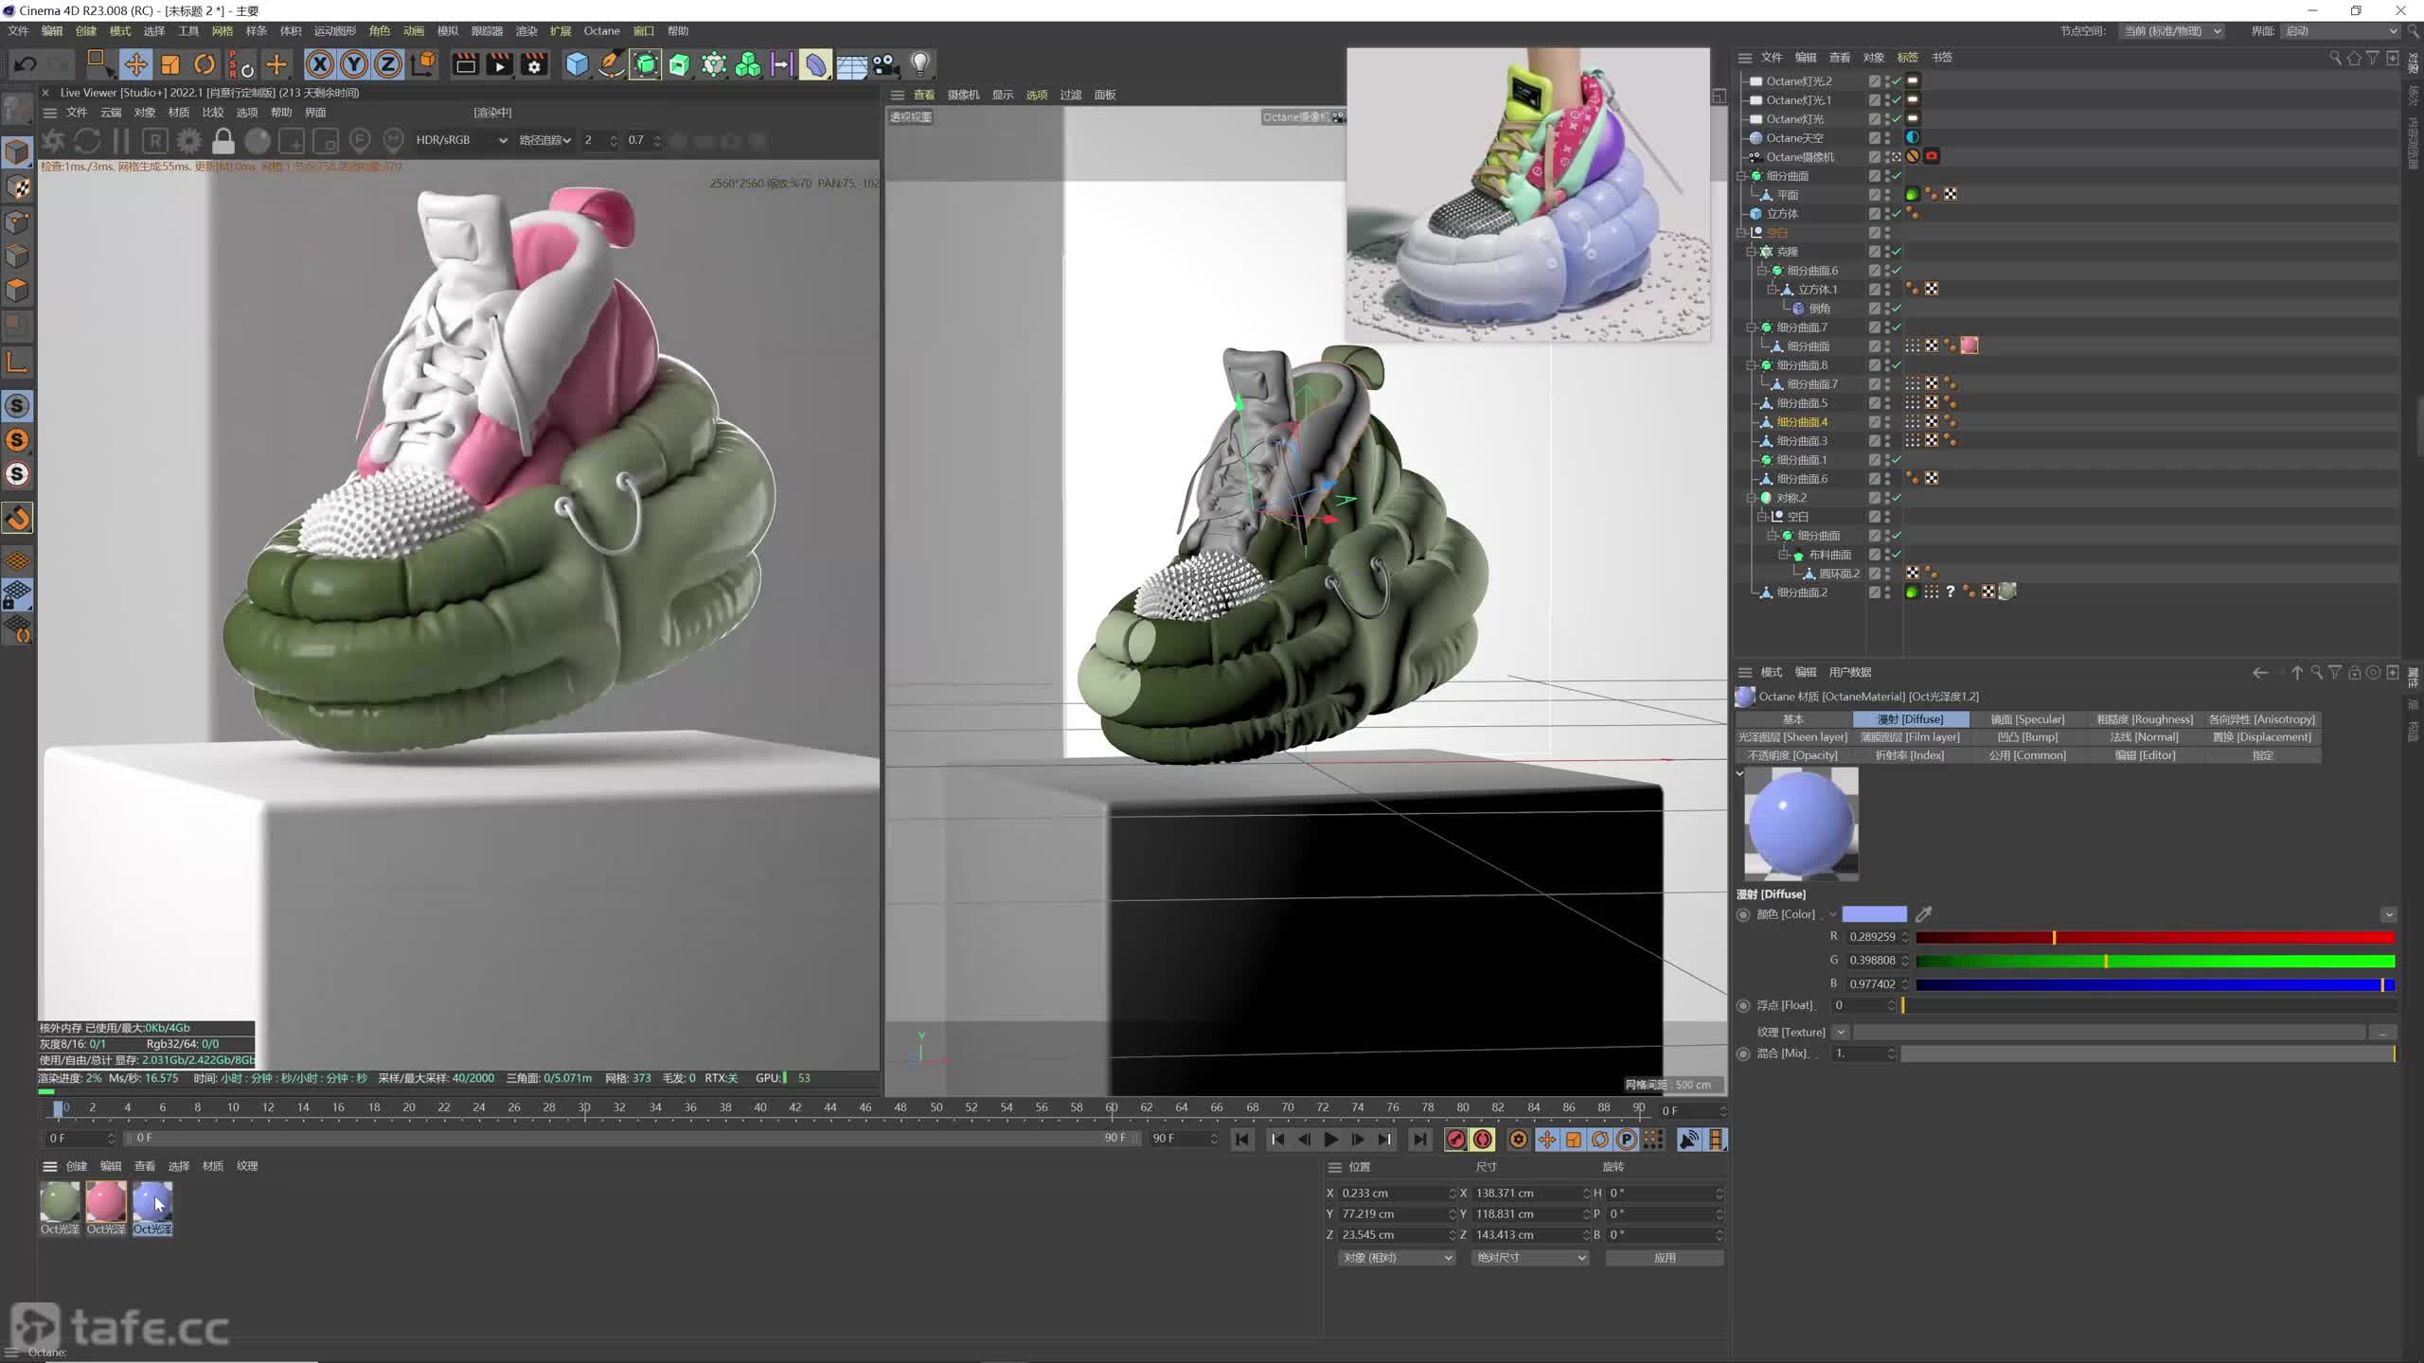The width and height of the screenshot is (2424, 1363).
Task: Click search icon in object manager
Action: (x=2334, y=58)
